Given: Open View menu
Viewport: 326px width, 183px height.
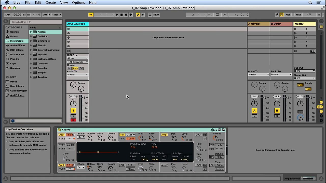Looking at the screenshot, I should tap(64, 3).
